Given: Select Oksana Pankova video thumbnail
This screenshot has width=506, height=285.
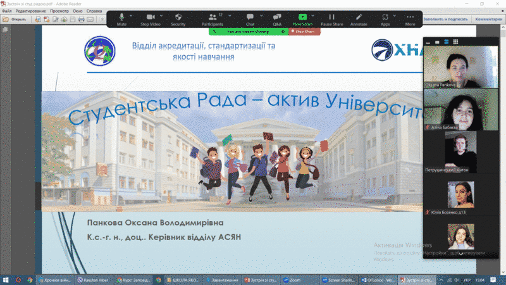Looking at the screenshot, I should click(461, 67).
